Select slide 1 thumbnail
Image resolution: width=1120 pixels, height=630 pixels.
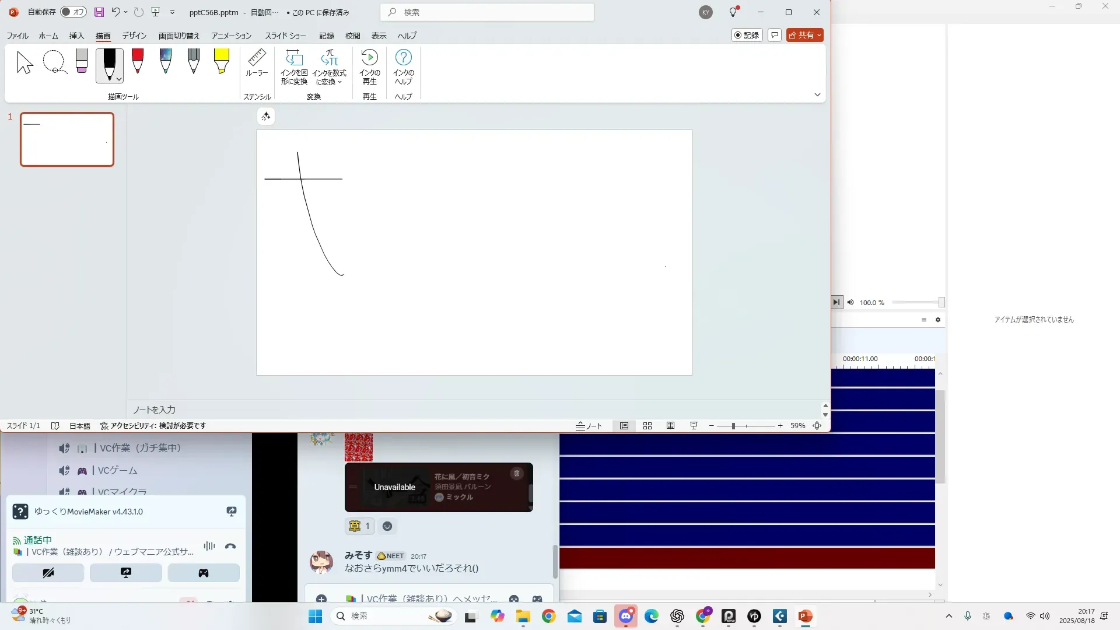coord(67,139)
